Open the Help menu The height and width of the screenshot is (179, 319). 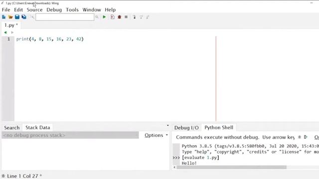click(x=110, y=10)
